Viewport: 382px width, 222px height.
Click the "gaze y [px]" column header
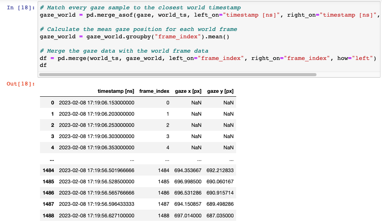pos(220,91)
